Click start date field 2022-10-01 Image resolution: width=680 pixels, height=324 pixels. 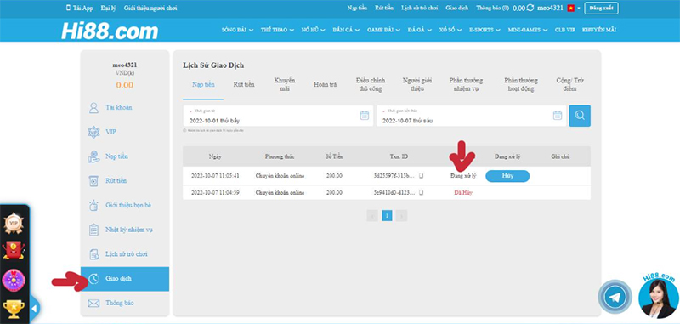[278, 116]
